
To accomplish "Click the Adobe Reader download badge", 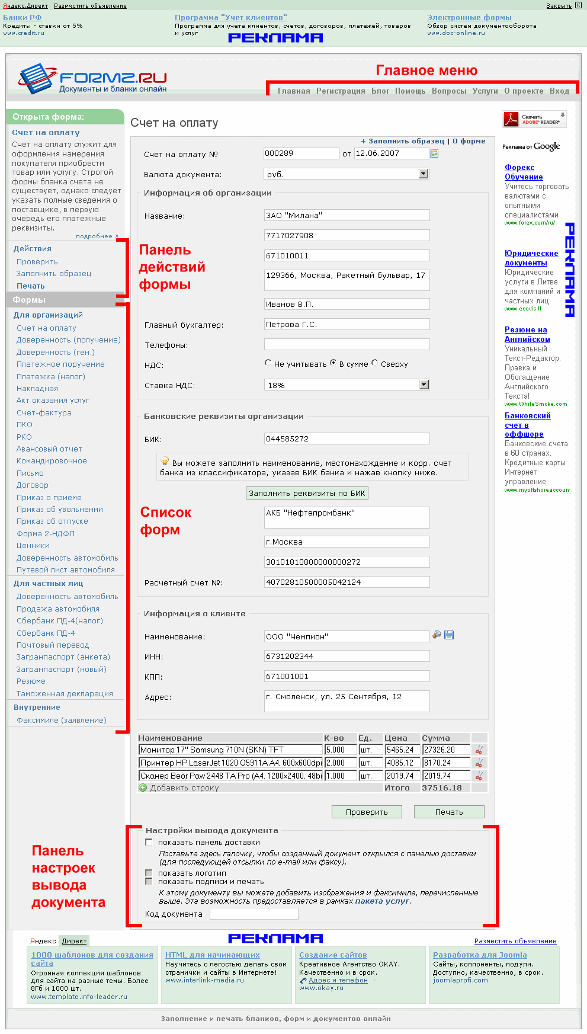I will point(534,119).
